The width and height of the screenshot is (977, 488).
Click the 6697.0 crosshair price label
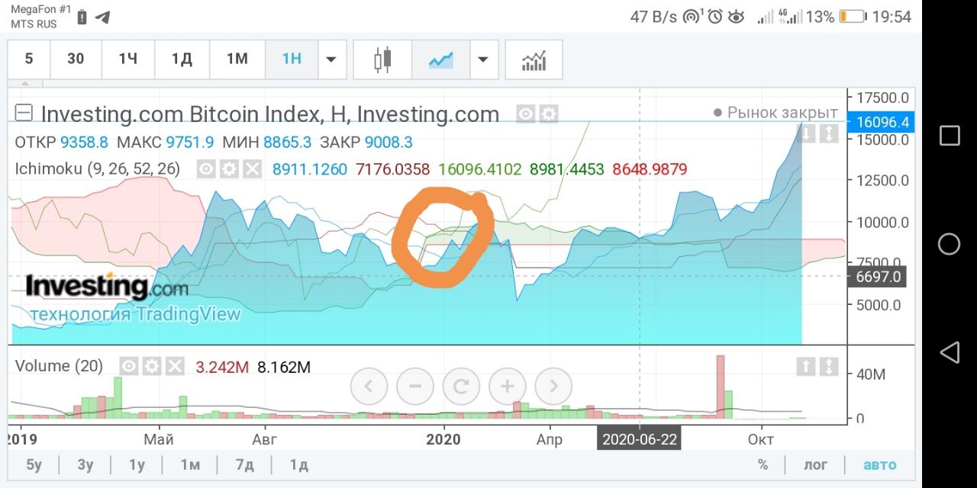(877, 276)
